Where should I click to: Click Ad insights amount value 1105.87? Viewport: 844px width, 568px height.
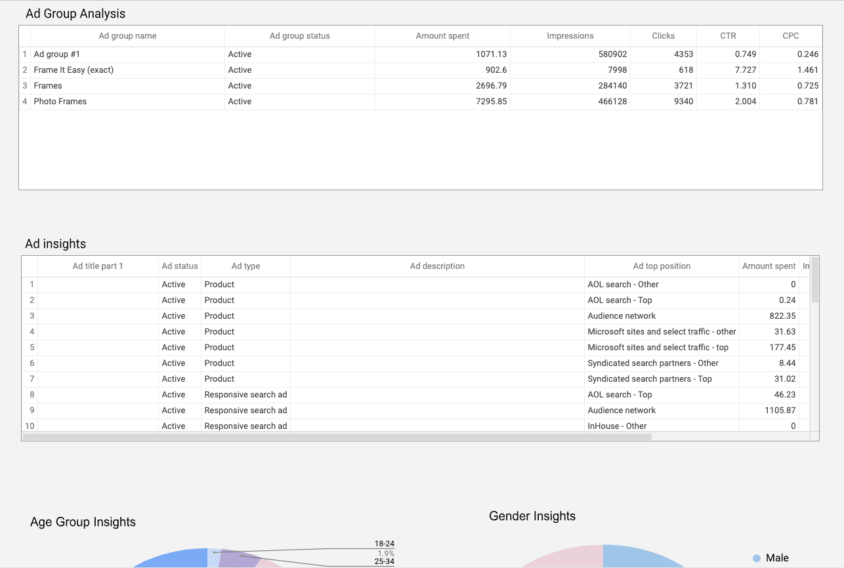click(780, 411)
